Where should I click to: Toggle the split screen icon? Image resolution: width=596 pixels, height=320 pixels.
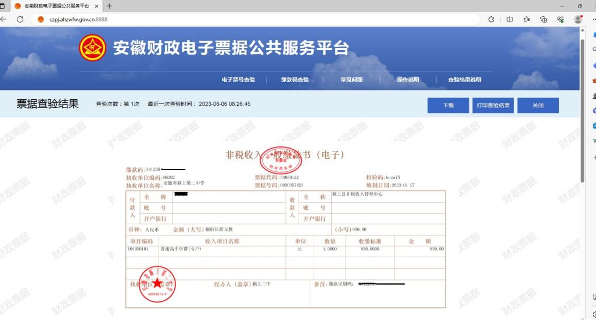[x=509, y=19]
